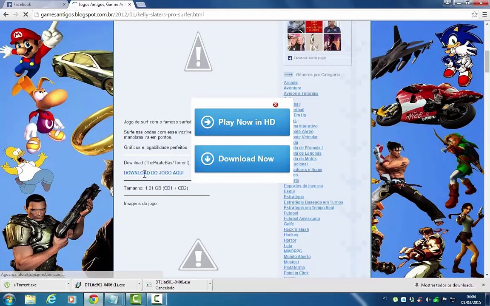
Task: Click the volume speaker tray icon
Action: click(428, 300)
